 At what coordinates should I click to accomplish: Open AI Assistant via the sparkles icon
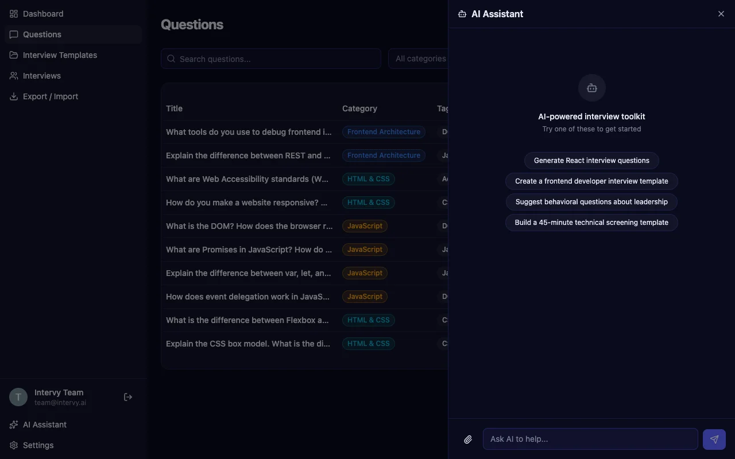pyautogui.click(x=13, y=424)
